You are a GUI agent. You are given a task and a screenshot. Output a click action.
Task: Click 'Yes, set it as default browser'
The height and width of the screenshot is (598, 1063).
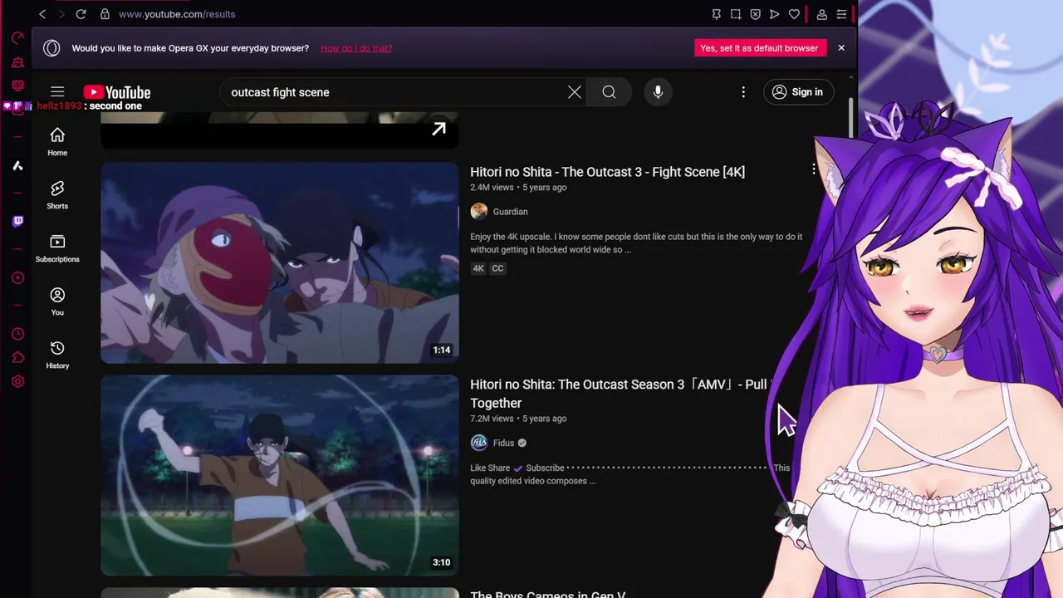(x=759, y=48)
